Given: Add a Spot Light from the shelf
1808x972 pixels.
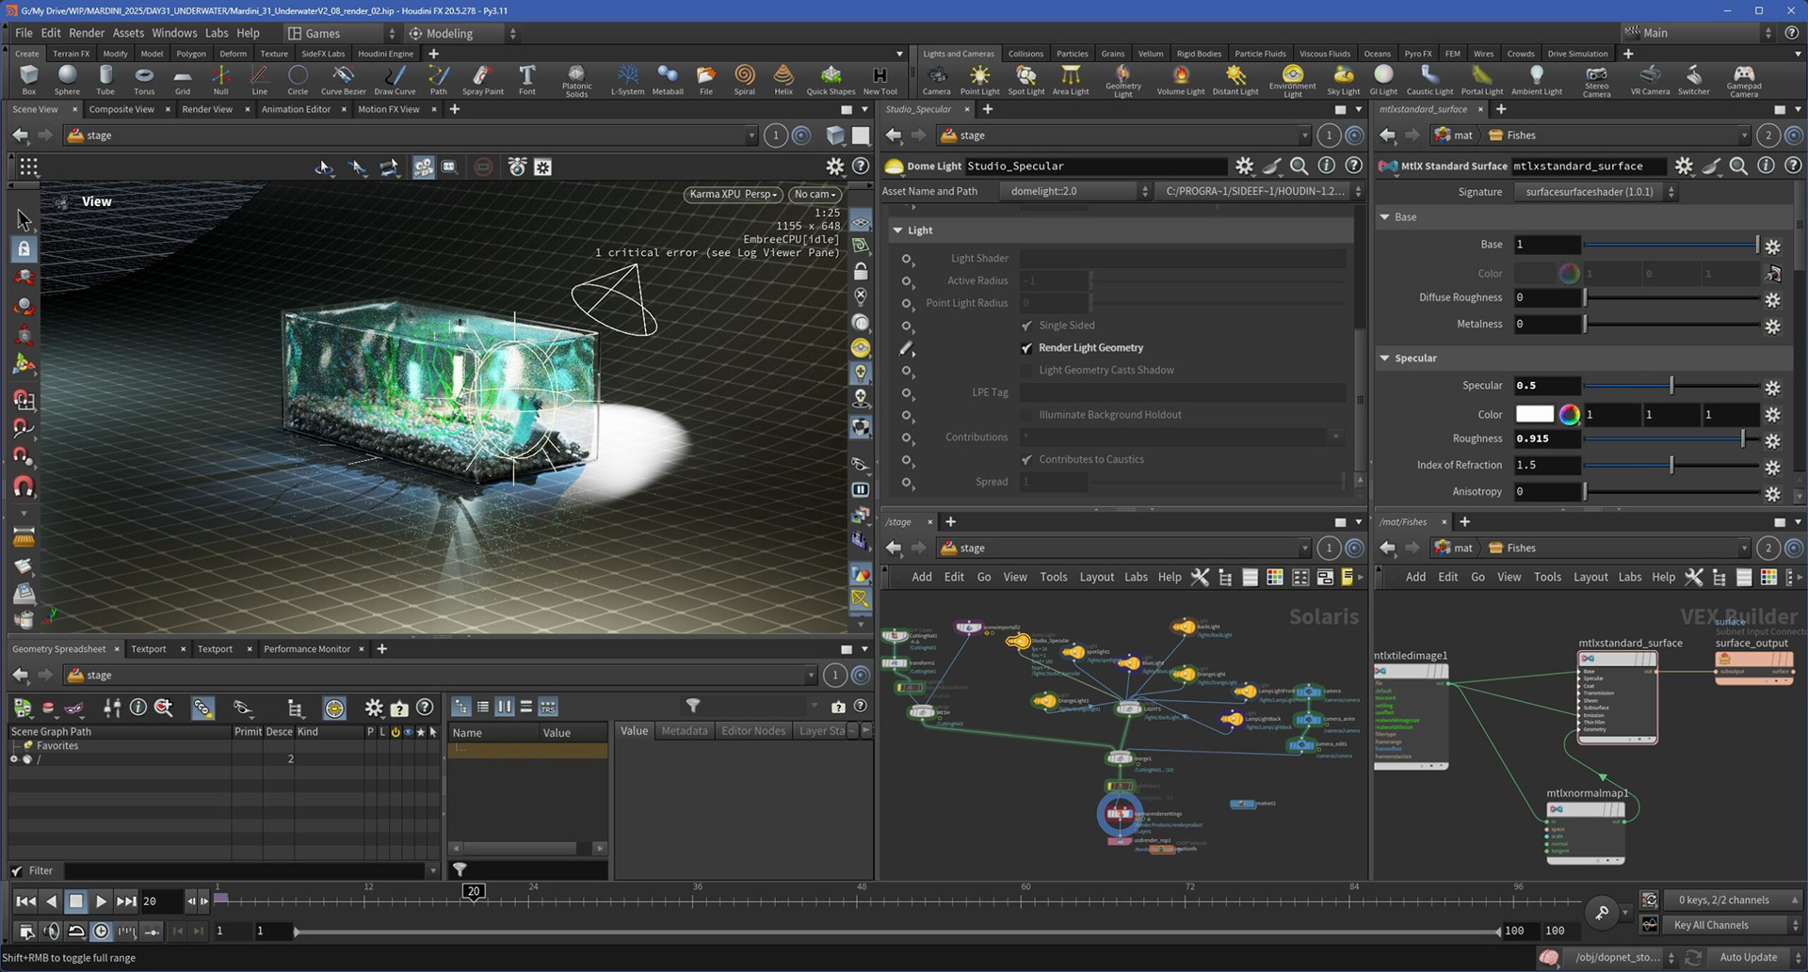Looking at the screenshot, I should coord(1025,80).
